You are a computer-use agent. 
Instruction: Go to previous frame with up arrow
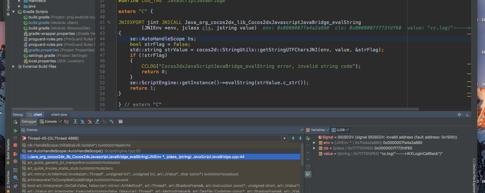click(x=293, y=138)
